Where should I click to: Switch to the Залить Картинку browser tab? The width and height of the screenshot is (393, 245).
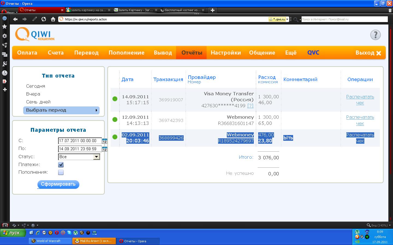(135, 10)
